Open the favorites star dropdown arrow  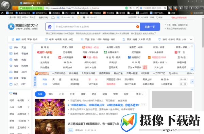133,8
